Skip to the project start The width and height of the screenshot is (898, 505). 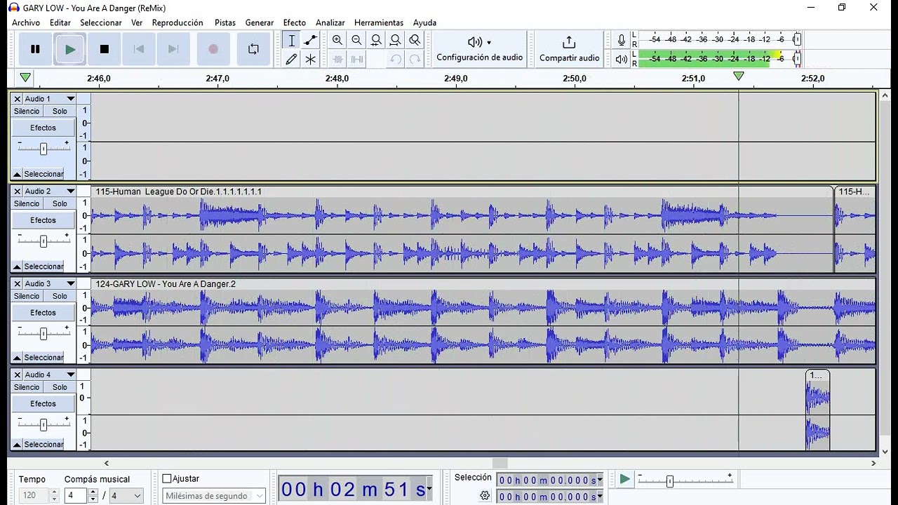tap(139, 49)
